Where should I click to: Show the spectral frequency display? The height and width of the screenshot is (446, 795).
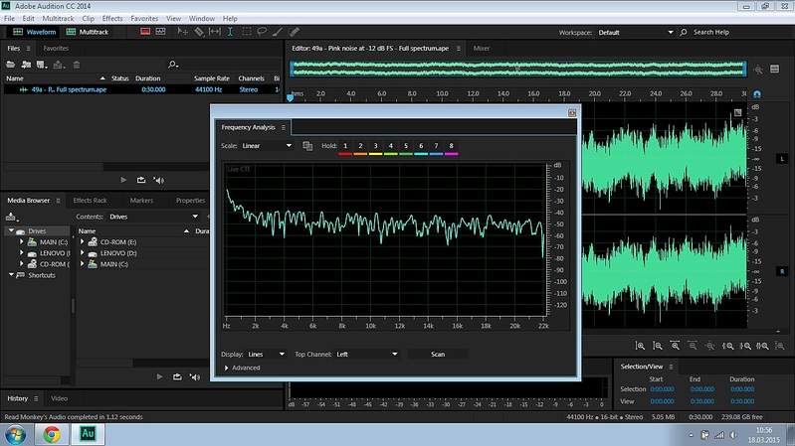coord(145,32)
